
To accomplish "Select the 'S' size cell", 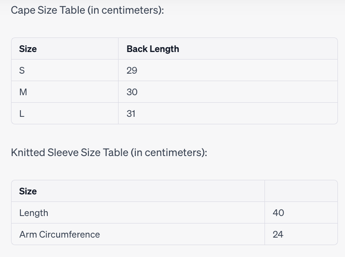I will point(22,71).
